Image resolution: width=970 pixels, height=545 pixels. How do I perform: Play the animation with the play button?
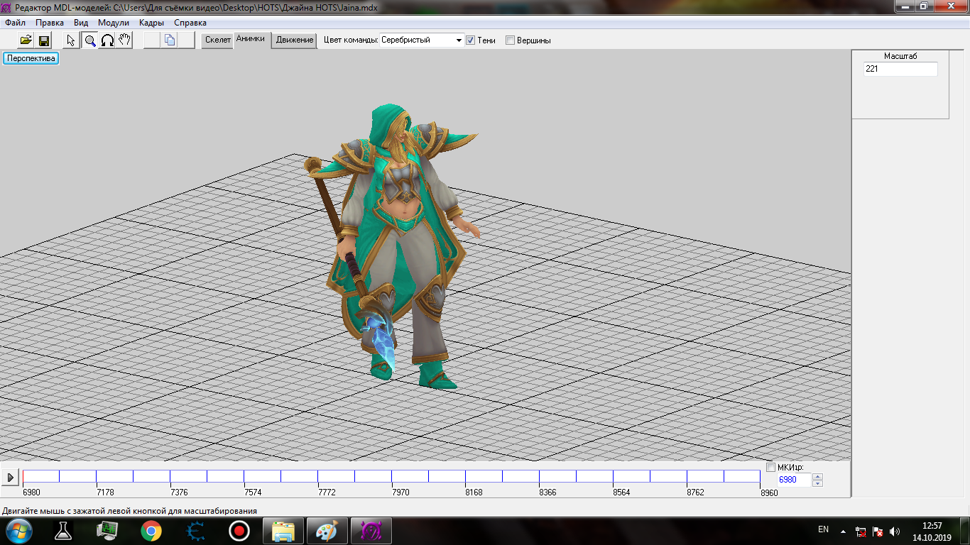pyautogui.click(x=10, y=478)
